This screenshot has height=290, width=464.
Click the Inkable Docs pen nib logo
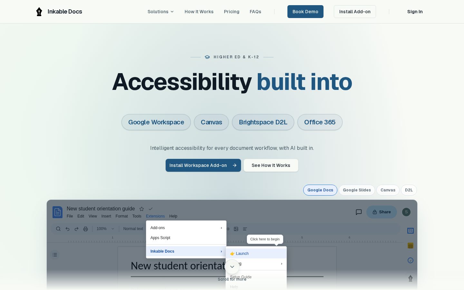(x=39, y=12)
